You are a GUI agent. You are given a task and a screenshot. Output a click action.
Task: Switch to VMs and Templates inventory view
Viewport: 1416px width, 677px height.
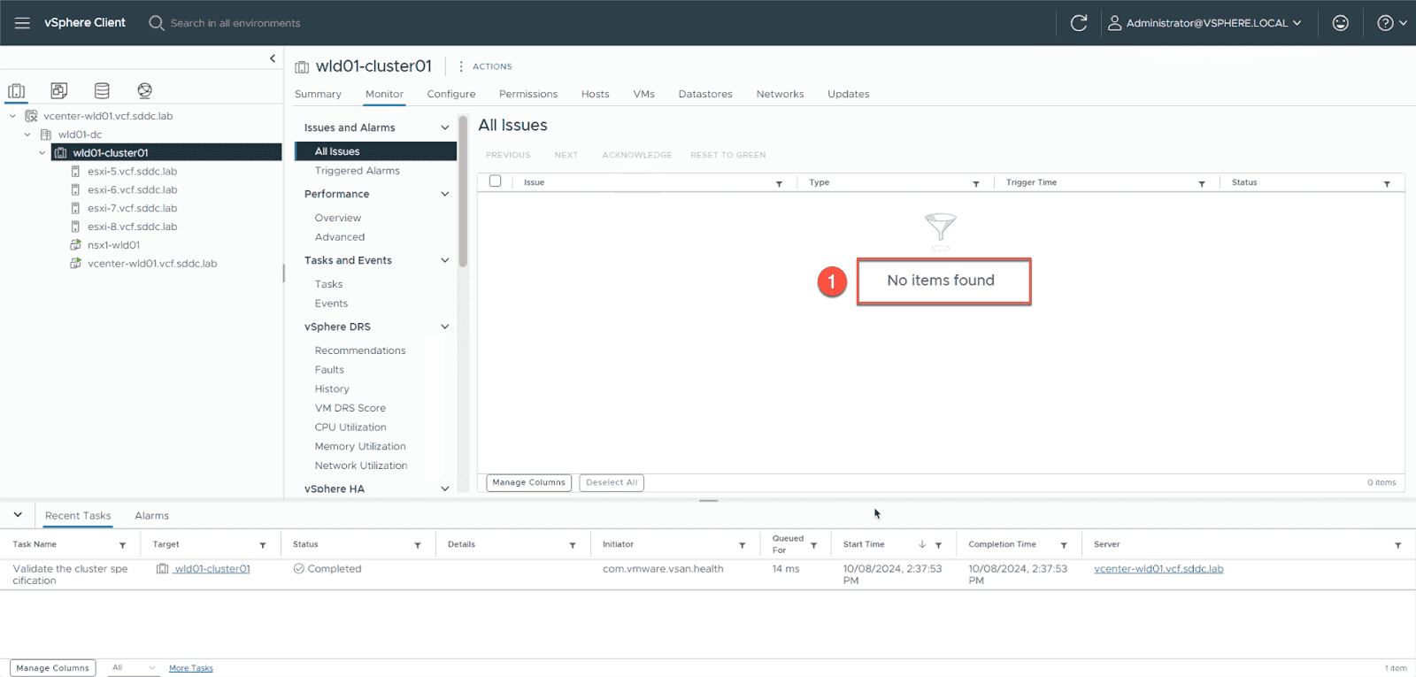coord(59,90)
